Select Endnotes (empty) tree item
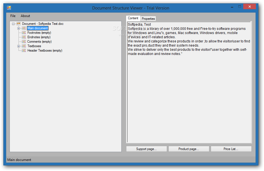The image size is (264, 171). [39, 37]
